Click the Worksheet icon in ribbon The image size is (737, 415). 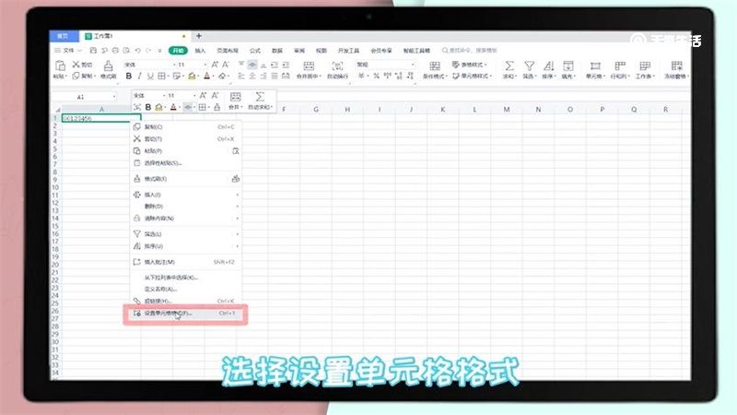644,65
